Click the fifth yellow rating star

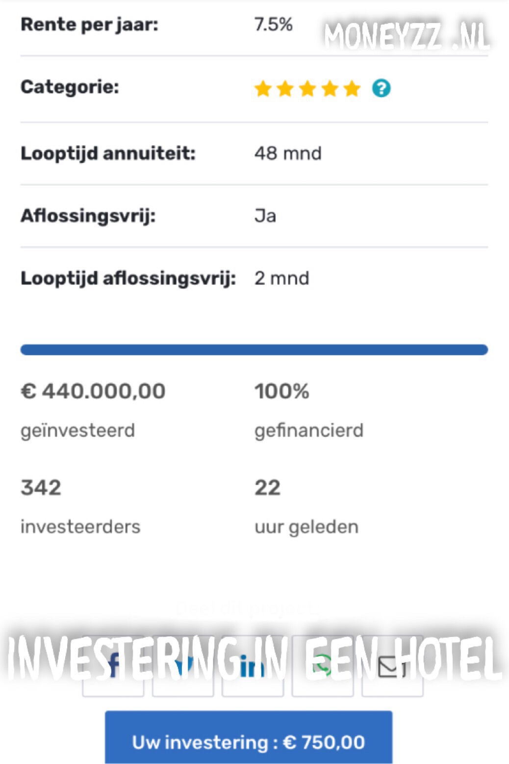point(352,89)
